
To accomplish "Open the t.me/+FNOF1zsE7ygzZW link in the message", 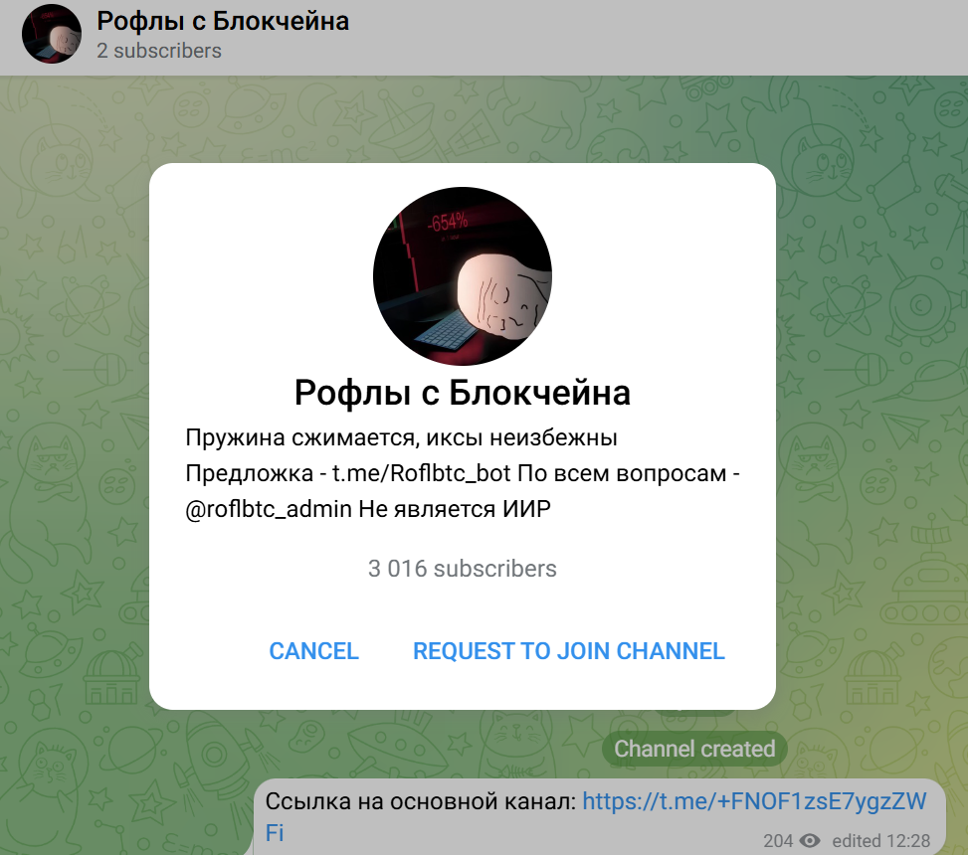I will [x=754, y=801].
